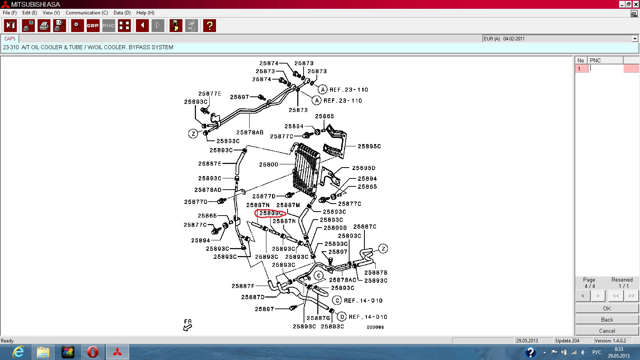Click the zoom-in magnifier toolbar icon
The width and height of the screenshot is (640, 360).
(x=78, y=26)
